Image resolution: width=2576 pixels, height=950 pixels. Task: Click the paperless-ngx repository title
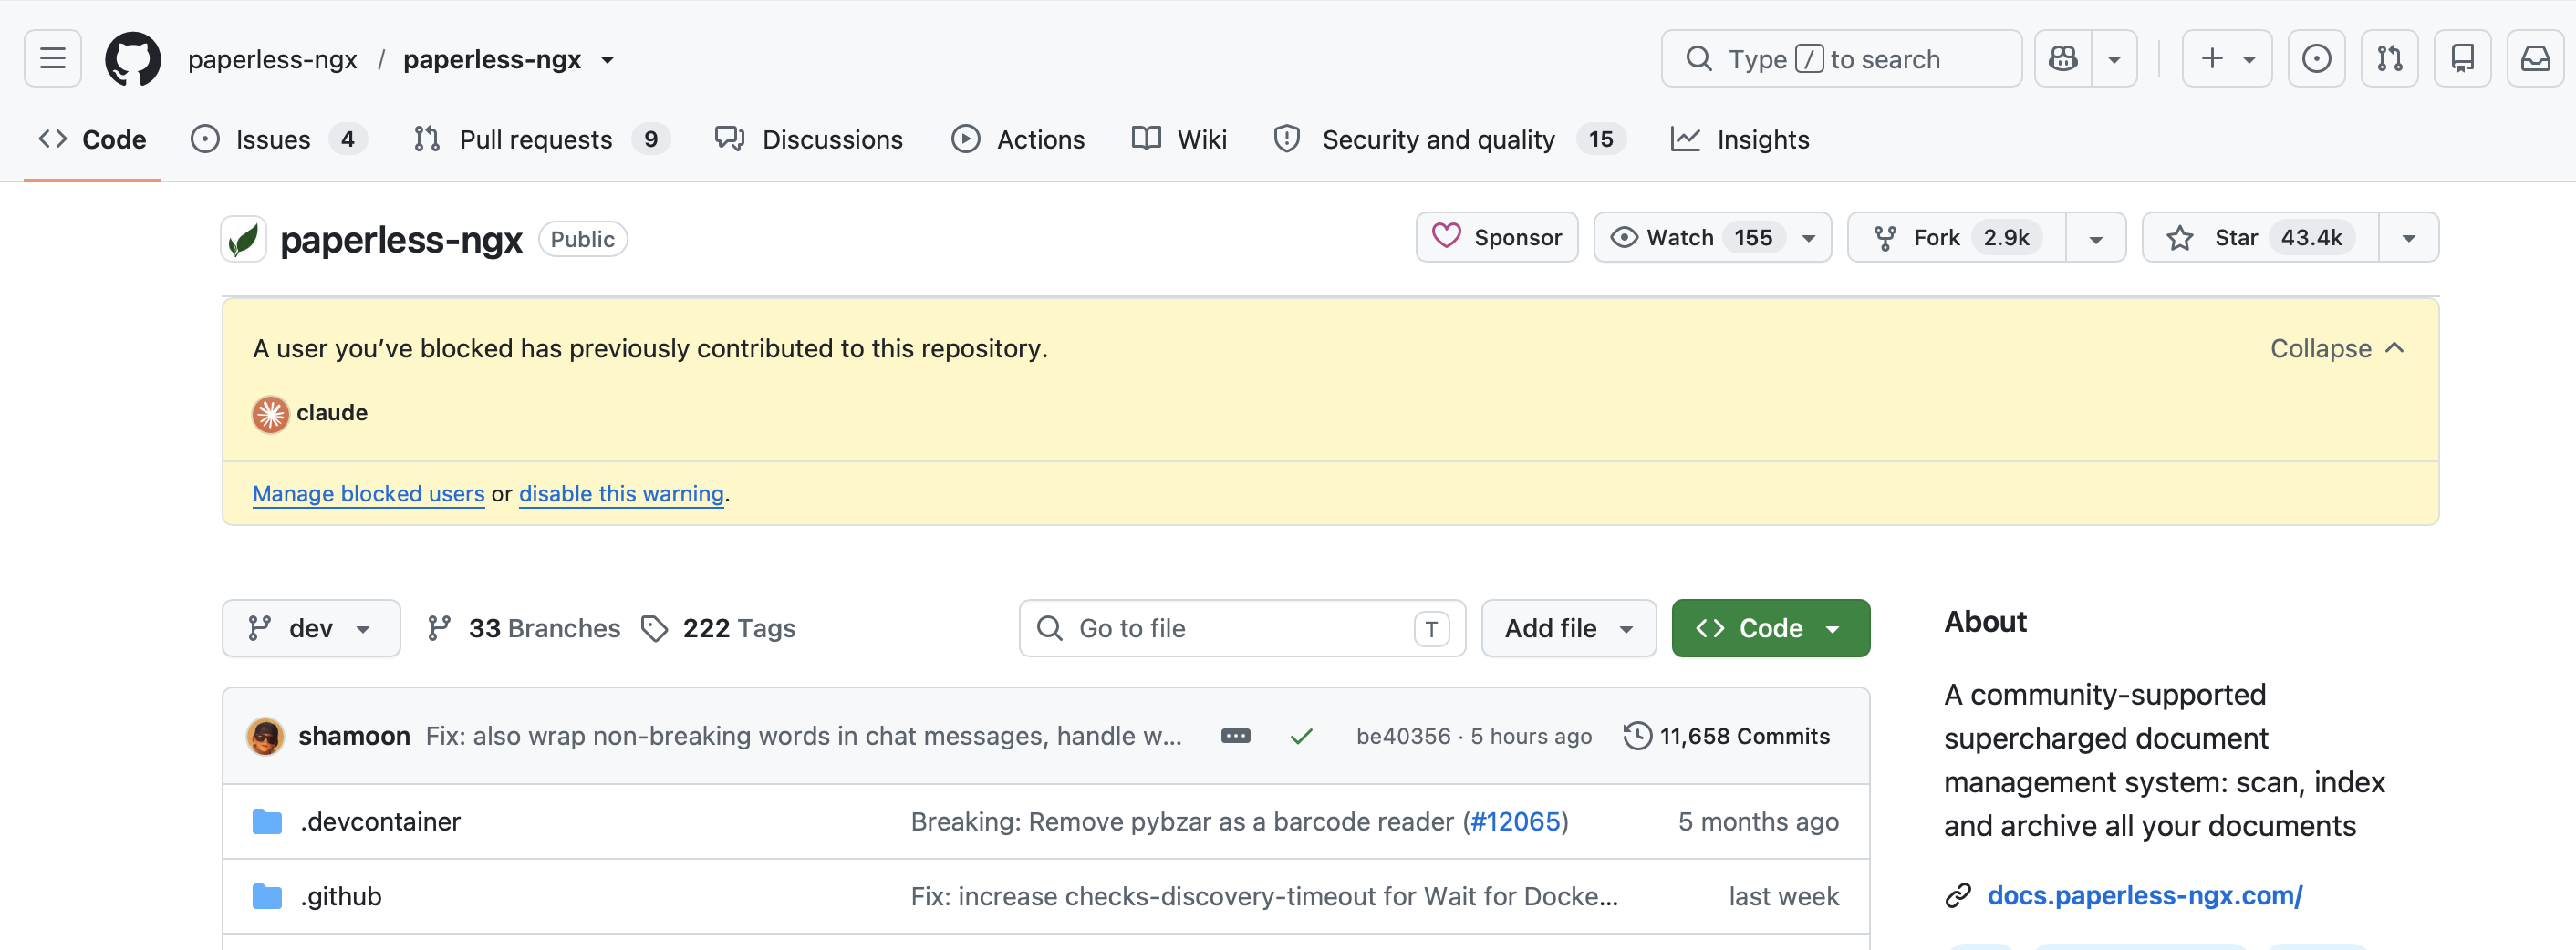pos(401,240)
